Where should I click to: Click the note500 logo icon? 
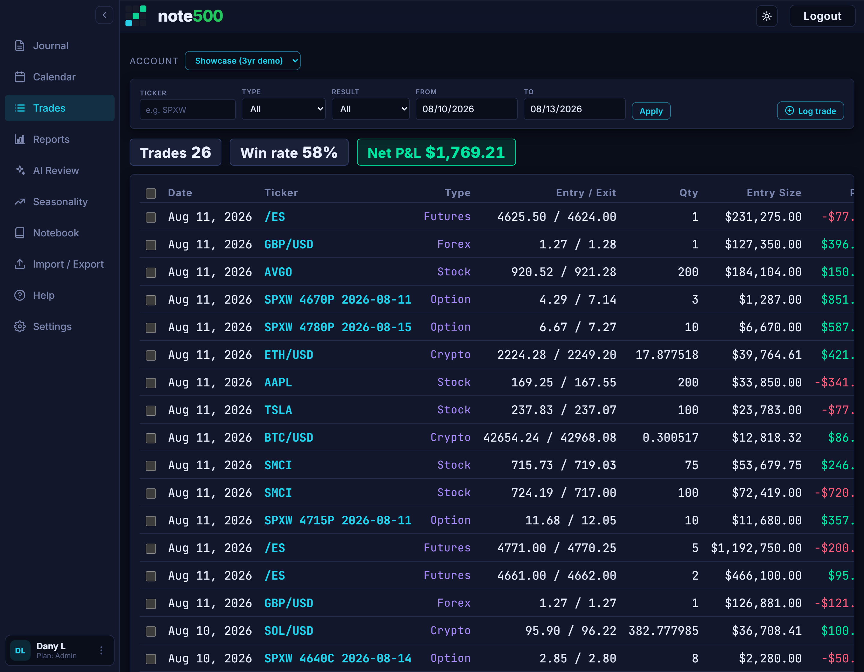(x=136, y=16)
